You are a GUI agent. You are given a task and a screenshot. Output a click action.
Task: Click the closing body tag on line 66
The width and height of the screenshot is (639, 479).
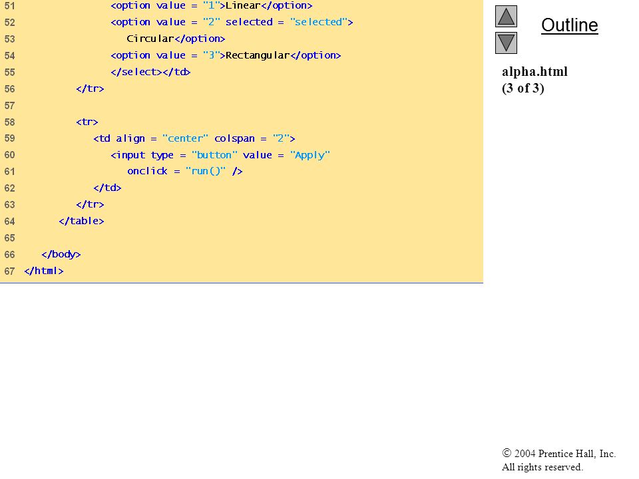pyautogui.click(x=61, y=255)
